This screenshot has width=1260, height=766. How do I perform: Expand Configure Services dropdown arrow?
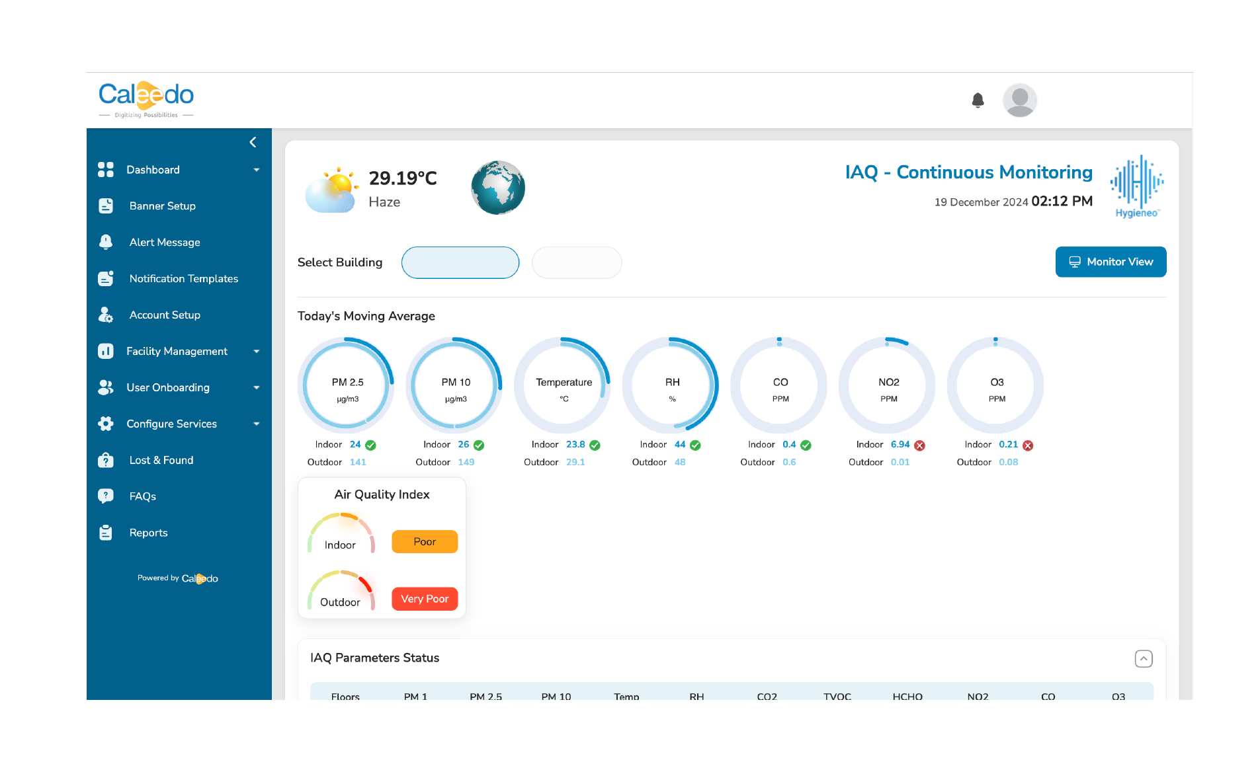click(257, 424)
